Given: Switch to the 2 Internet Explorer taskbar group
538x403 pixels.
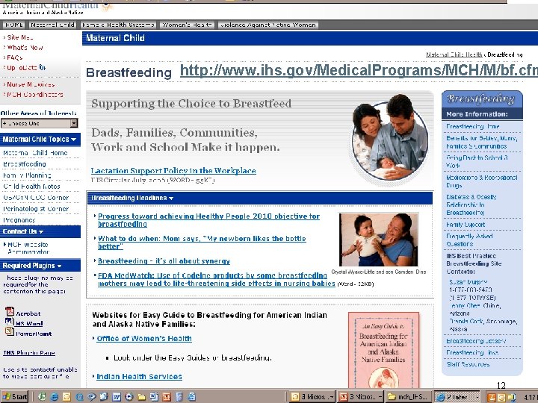Looking at the screenshot, I should click(457, 397).
